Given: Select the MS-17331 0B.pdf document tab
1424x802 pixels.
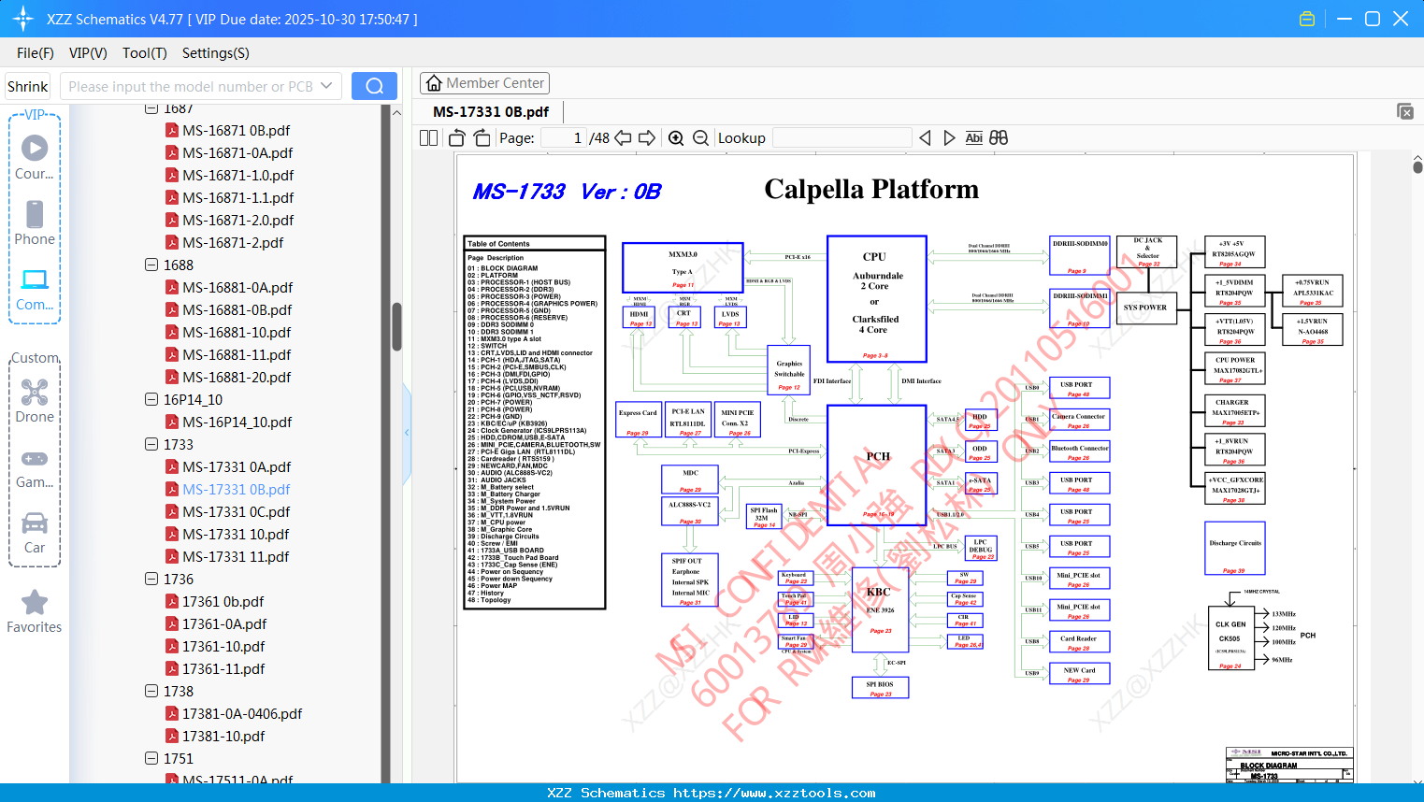Looking at the screenshot, I should point(491,112).
